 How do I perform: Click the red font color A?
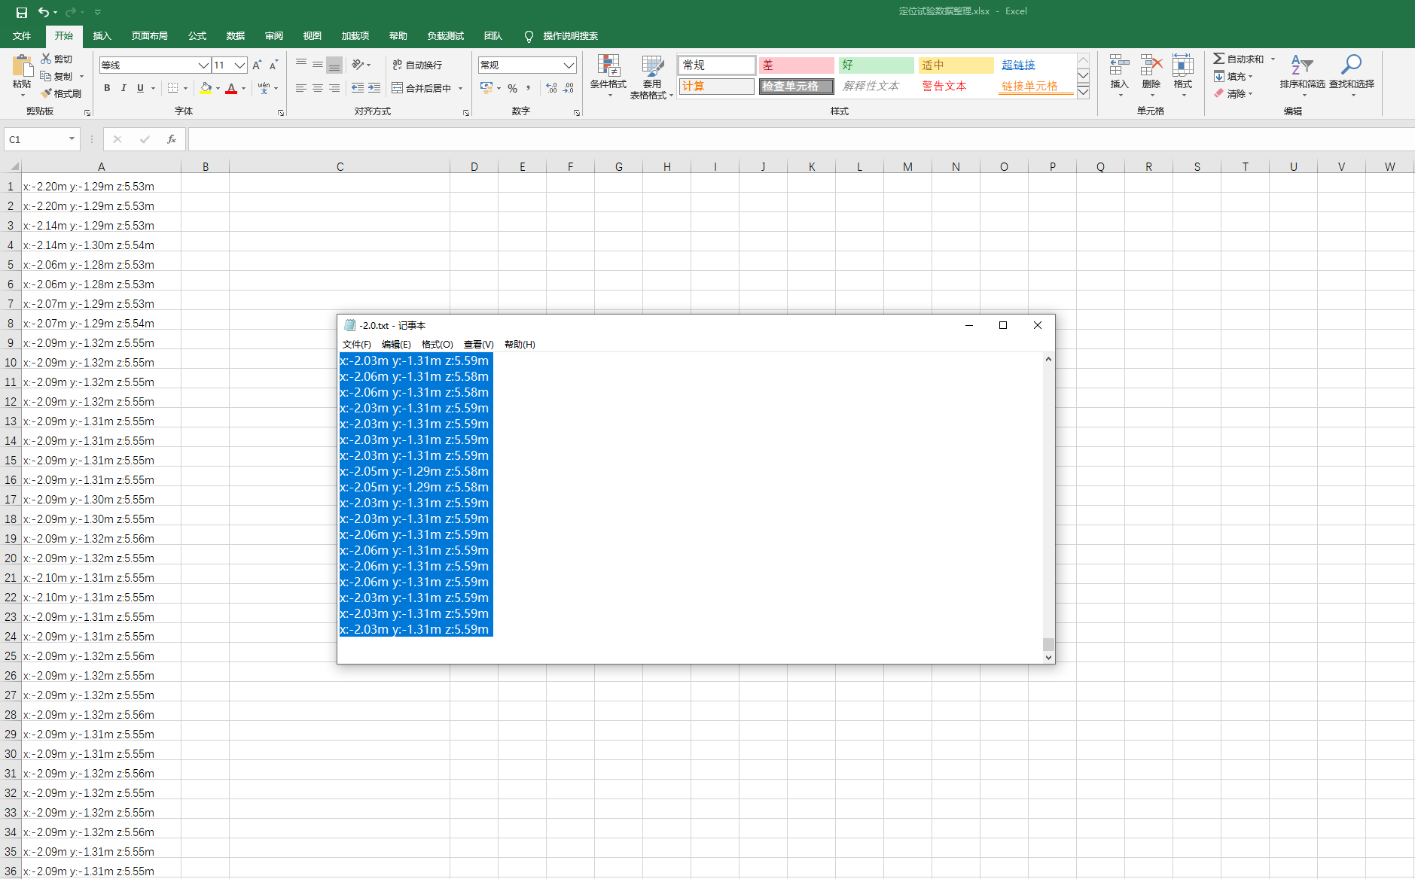click(x=231, y=88)
